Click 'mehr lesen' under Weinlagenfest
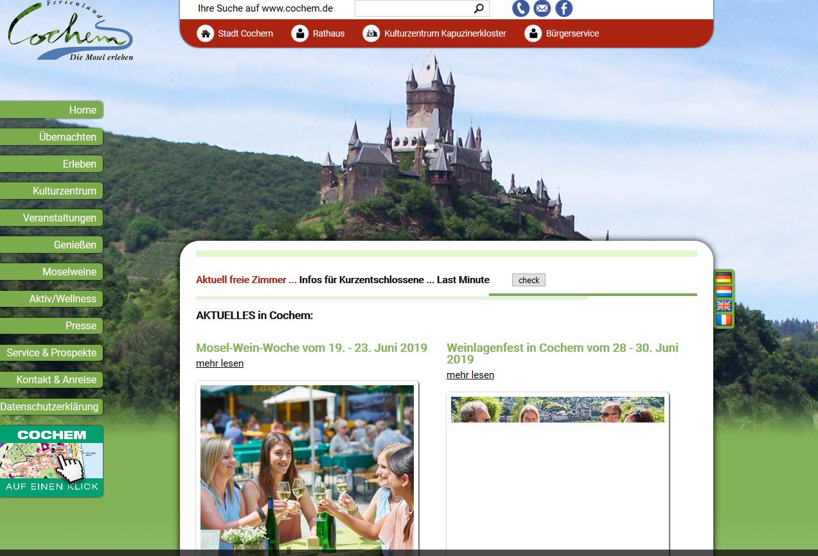The height and width of the screenshot is (556, 818). tap(470, 375)
